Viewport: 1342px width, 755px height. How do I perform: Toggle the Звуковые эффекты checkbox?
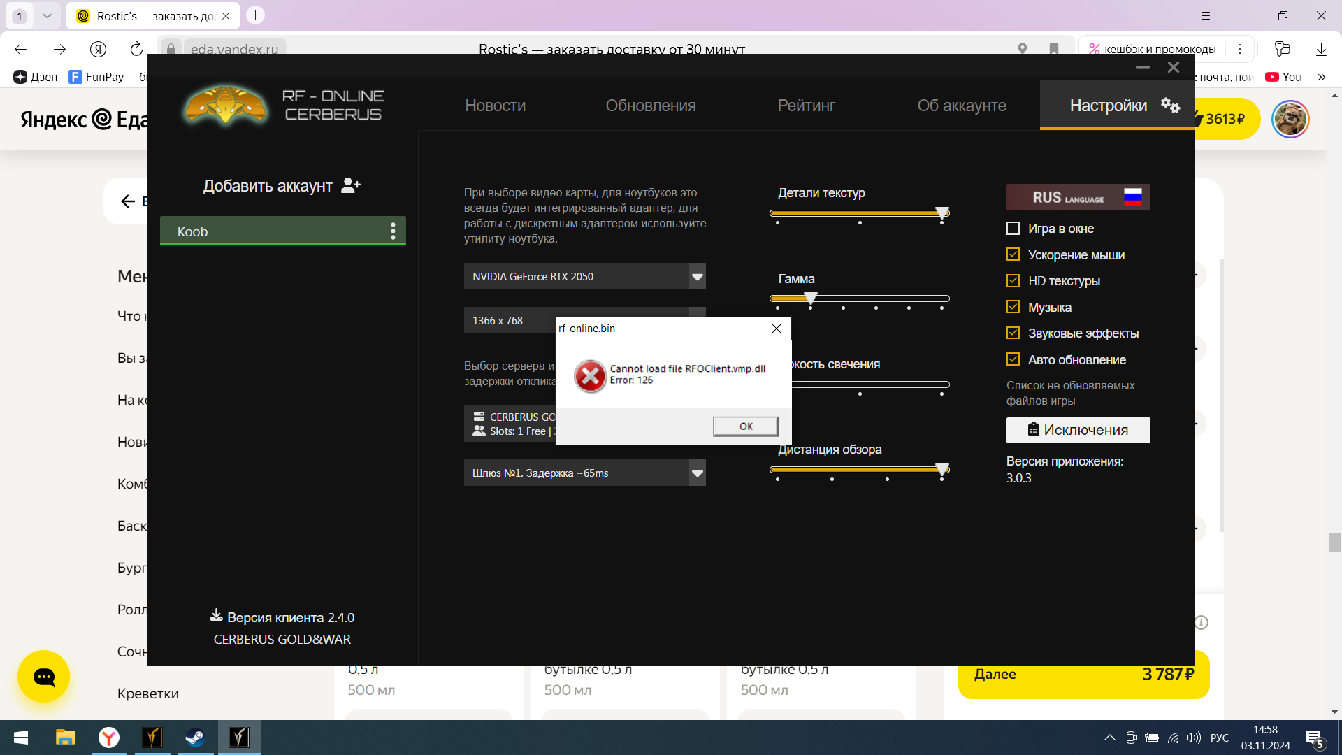click(x=1013, y=333)
